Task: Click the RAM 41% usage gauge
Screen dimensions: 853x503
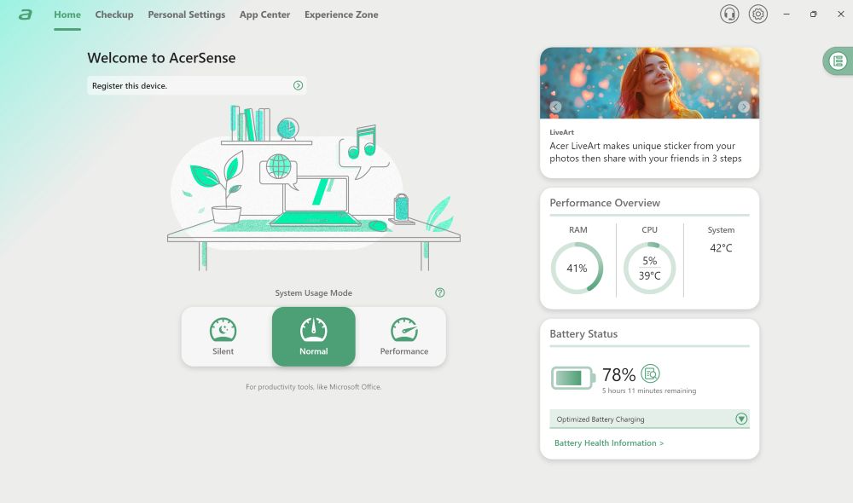Action: pos(577,268)
